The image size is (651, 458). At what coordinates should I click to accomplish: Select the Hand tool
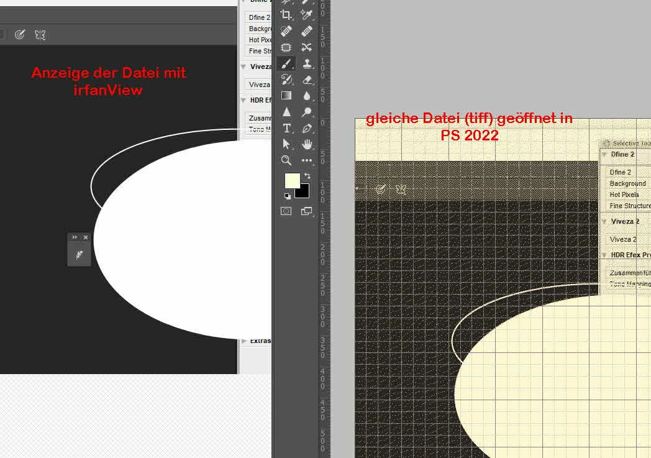(307, 144)
